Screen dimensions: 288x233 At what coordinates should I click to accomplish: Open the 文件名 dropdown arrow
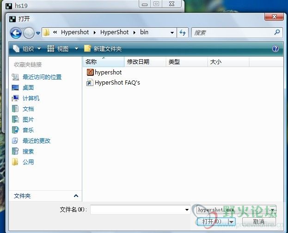187,210
